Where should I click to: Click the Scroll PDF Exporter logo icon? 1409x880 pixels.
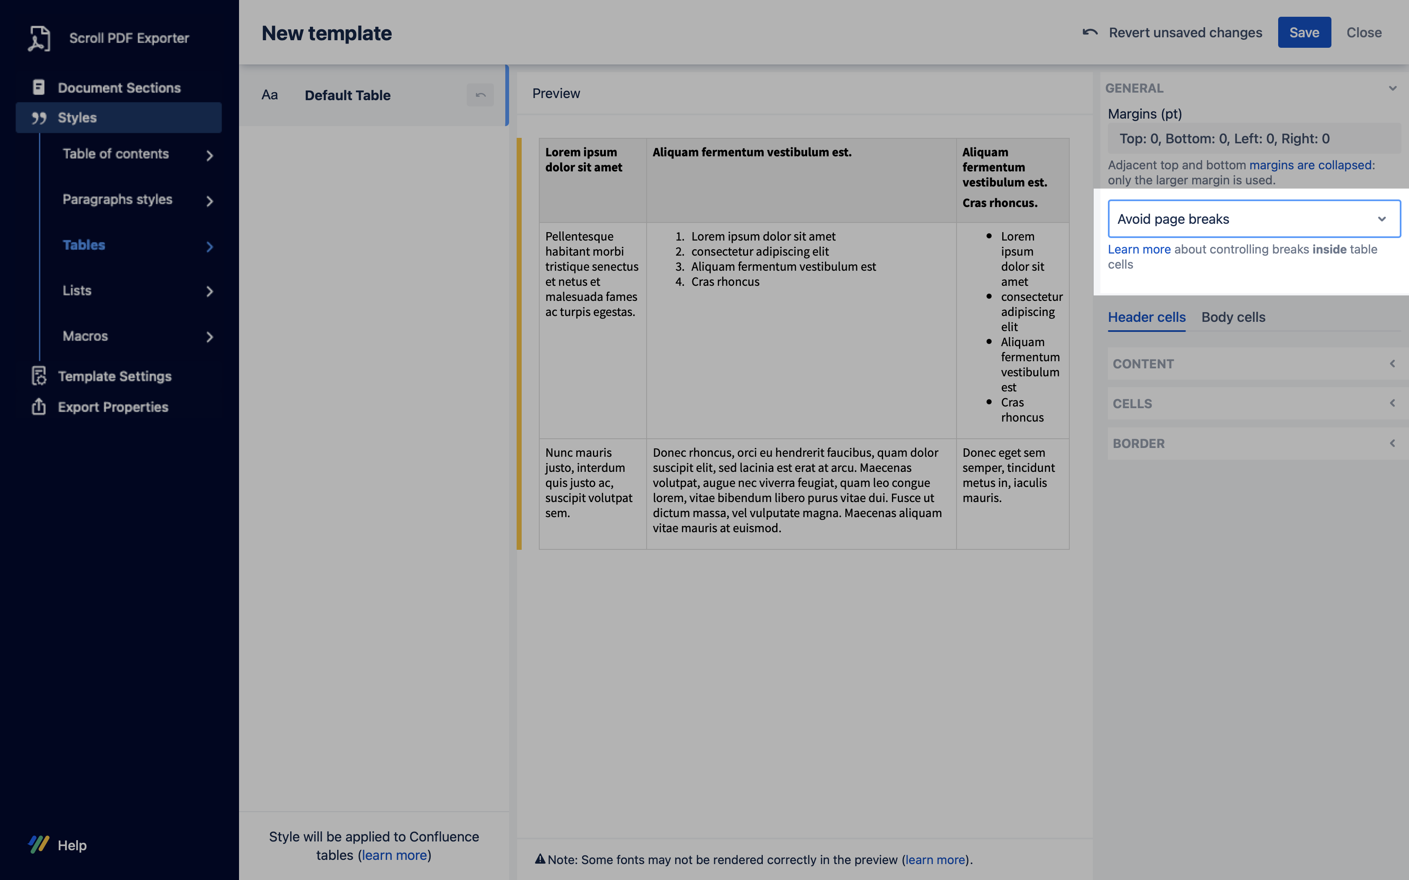39,39
